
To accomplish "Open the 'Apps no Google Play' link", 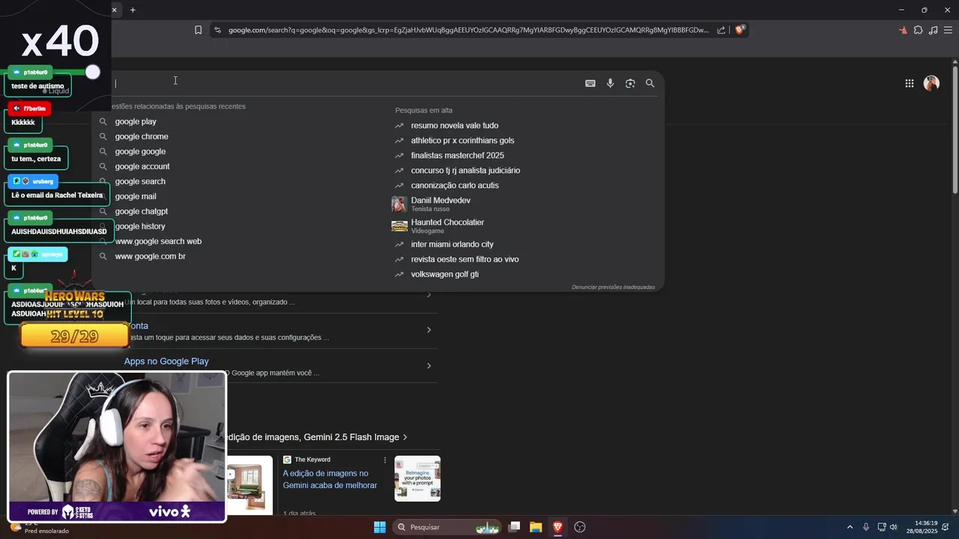I will 166,361.
